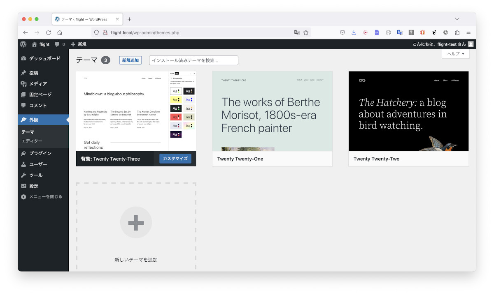The width and height of the screenshot is (494, 295).
Task: Open the こんにちは、flight-test さん account menu
Action: [443, 44]
